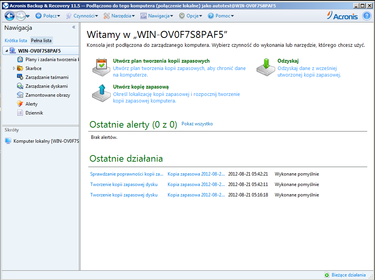The image size is (375, 280).
Task: Click the Zarządzanie dyskami disk icon
Action: [x=20, y=86]
